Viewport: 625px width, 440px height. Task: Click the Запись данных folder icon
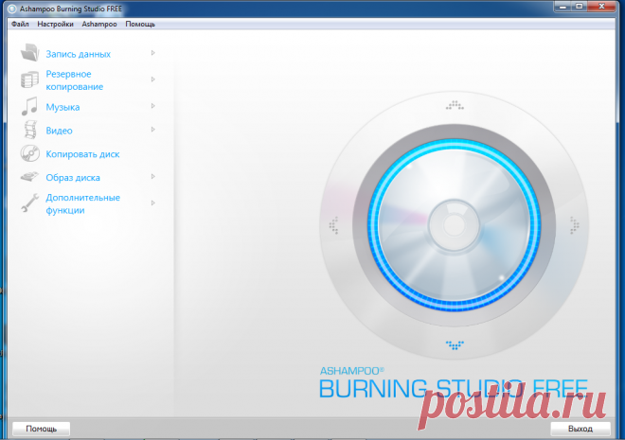point(30,53)
